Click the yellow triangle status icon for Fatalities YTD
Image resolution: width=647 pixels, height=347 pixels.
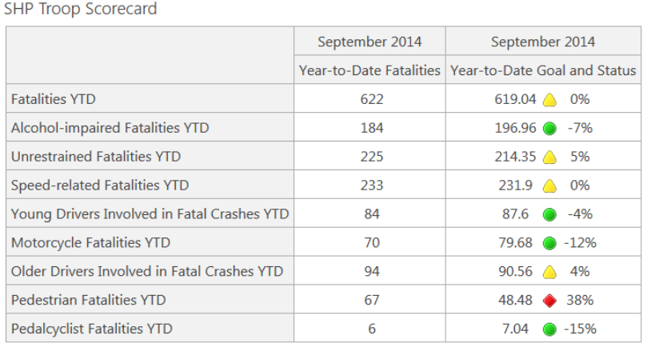[549, 100]
